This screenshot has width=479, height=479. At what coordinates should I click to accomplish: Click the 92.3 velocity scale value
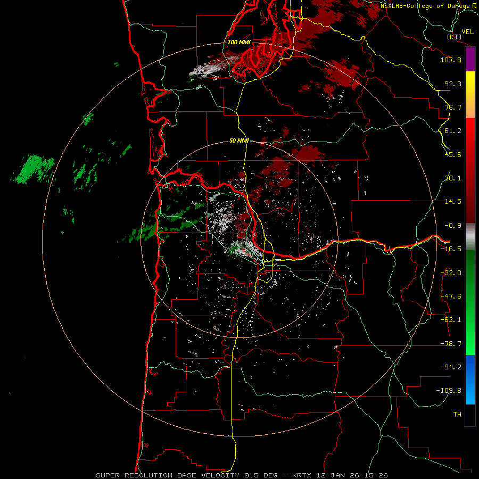(x=453, y=84)
